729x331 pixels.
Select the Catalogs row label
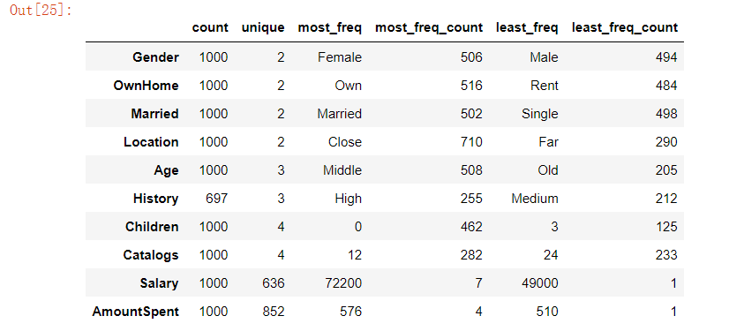(x=151, y=255)
